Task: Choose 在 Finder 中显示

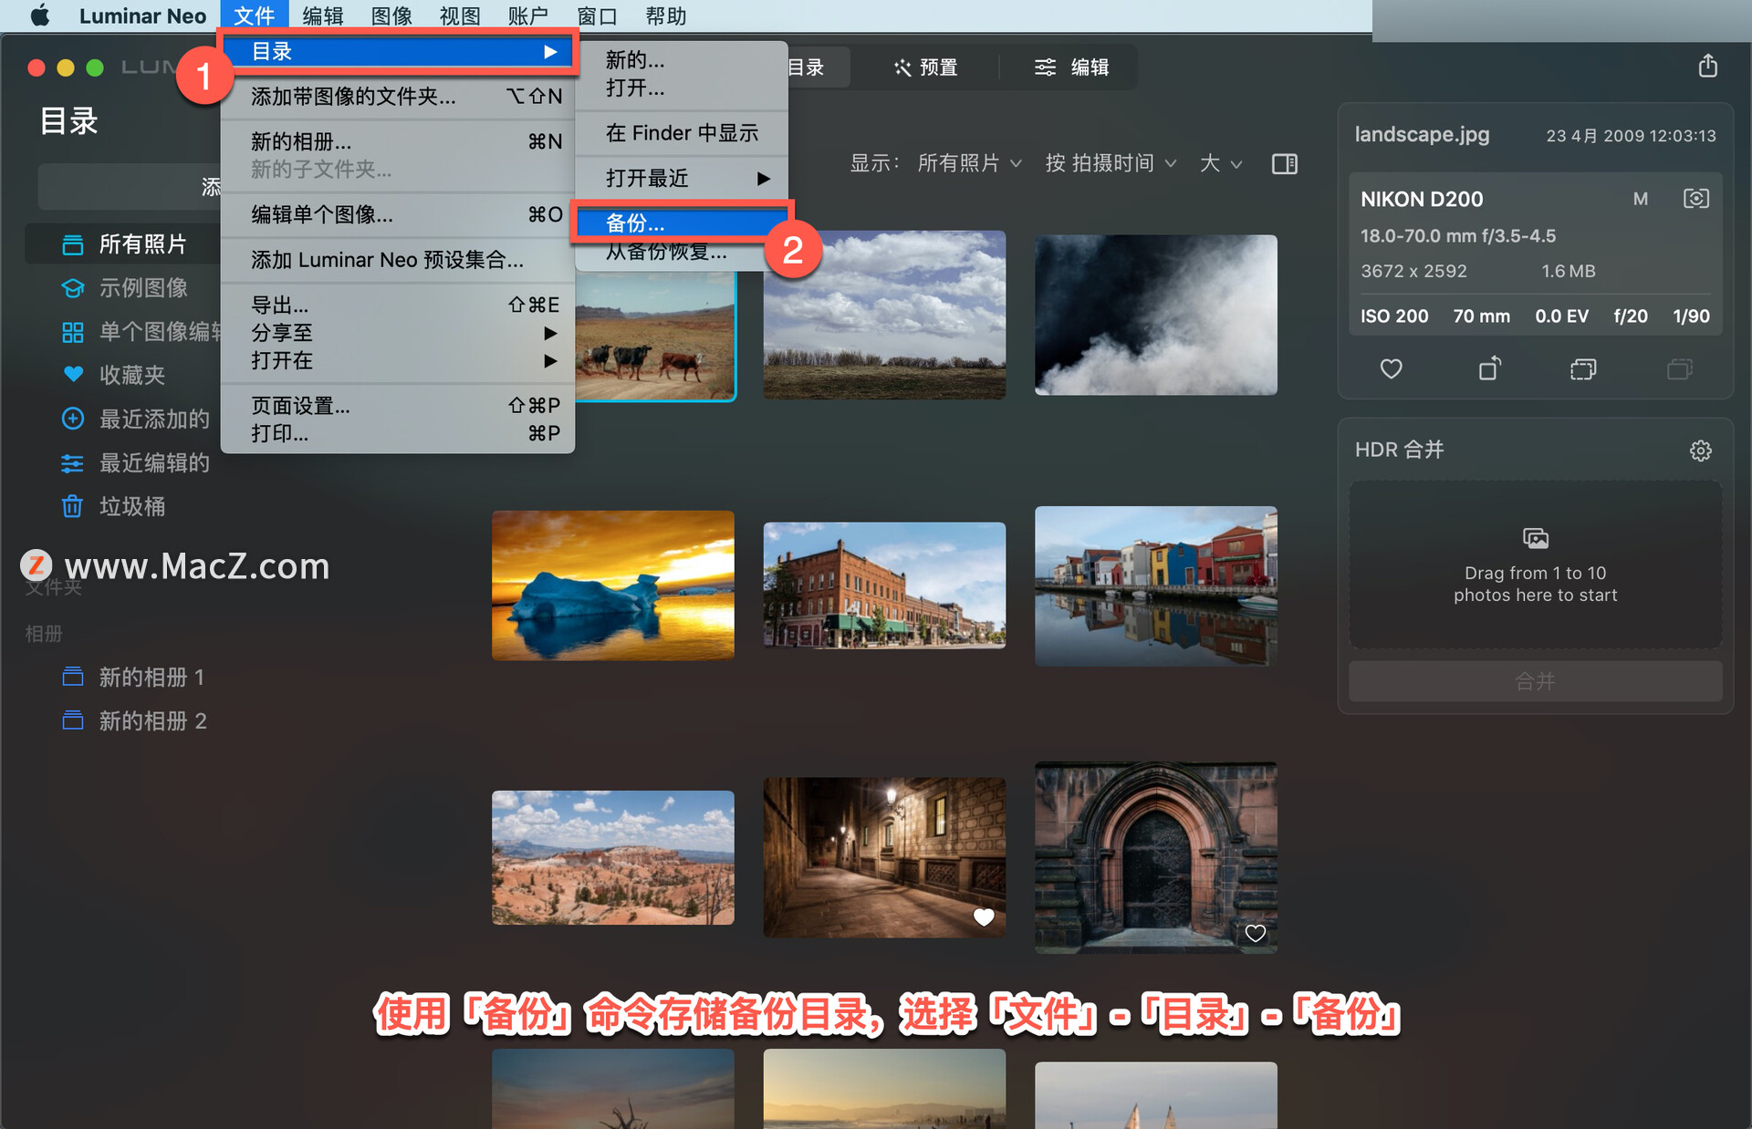Action: tap(682, 133)
